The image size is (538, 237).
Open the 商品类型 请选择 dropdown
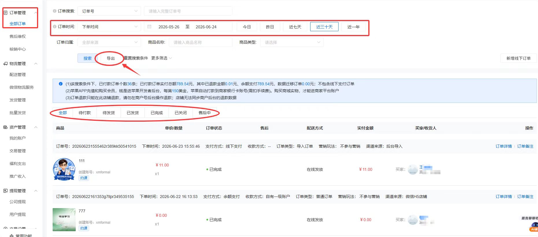pos(292,42)
